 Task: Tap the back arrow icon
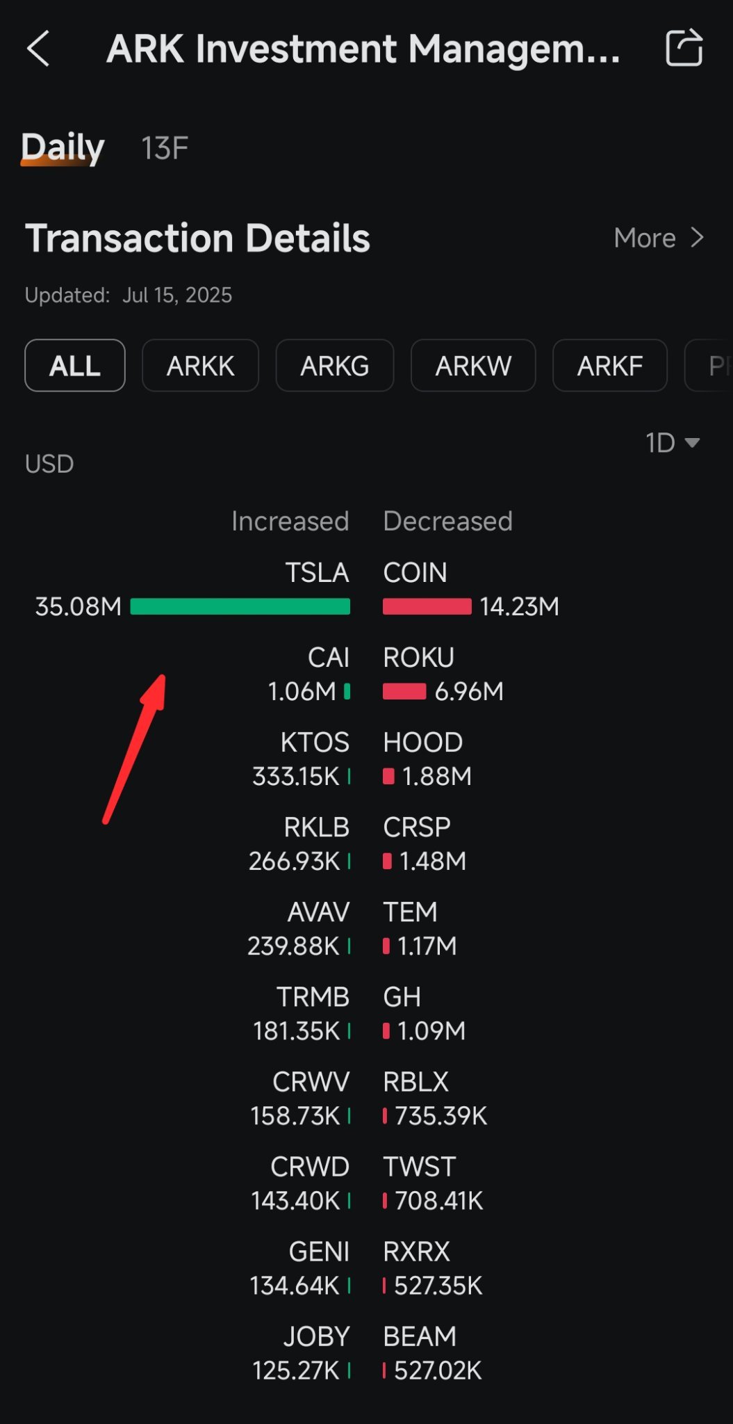click(38, 48)
